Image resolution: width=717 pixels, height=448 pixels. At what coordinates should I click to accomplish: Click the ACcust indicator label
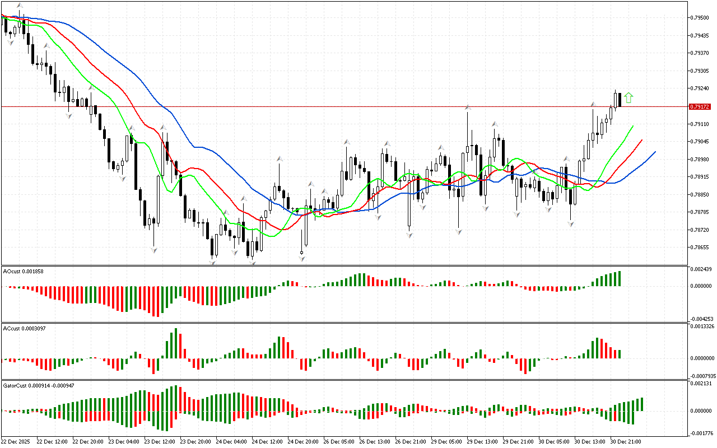24,329
